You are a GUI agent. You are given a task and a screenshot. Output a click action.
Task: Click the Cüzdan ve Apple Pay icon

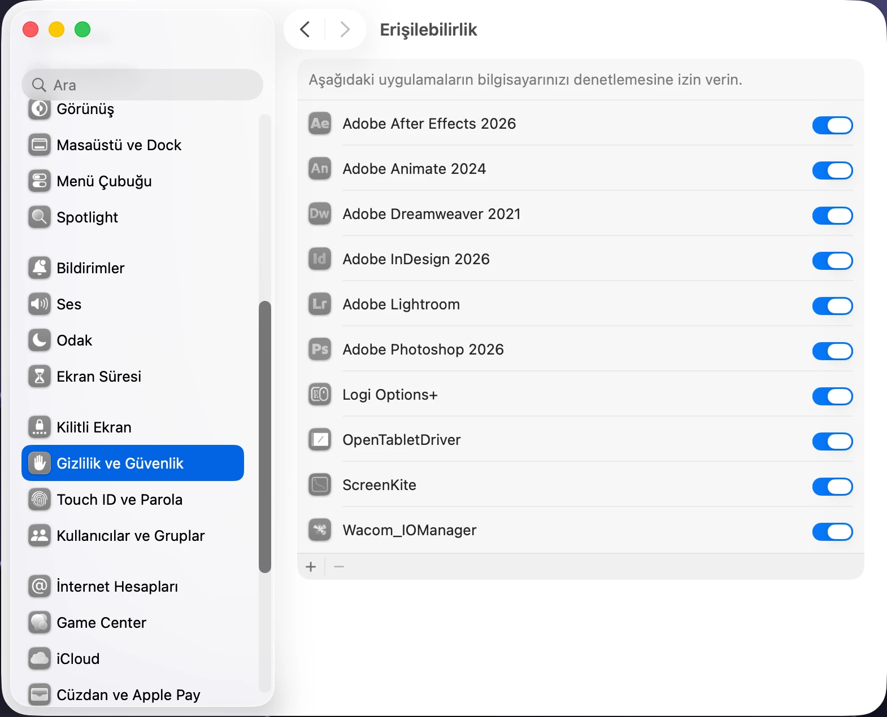[40, 695]
